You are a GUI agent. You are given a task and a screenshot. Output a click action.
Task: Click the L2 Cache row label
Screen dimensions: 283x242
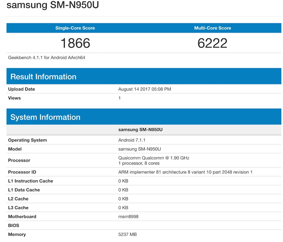pos(18,199)
